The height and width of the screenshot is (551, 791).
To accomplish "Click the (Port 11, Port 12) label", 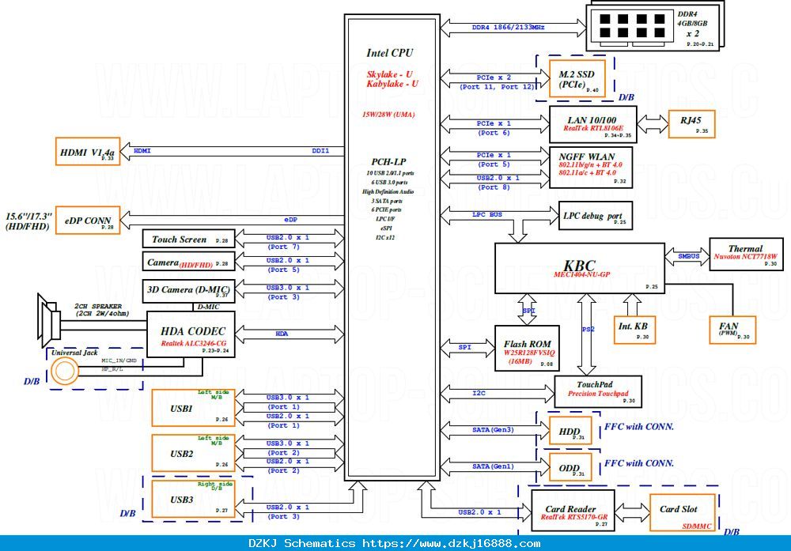I will pyautogui.click(x=497, y=87).
